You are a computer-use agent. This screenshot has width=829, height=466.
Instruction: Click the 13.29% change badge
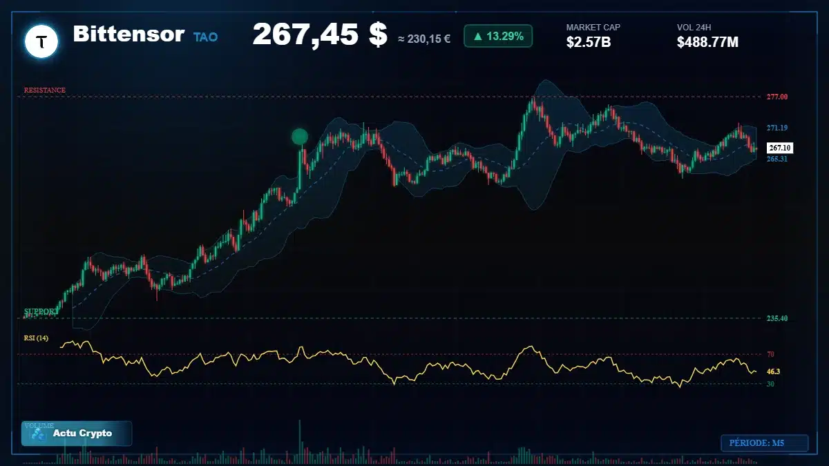pyautogui.click(x=498, y=36)
